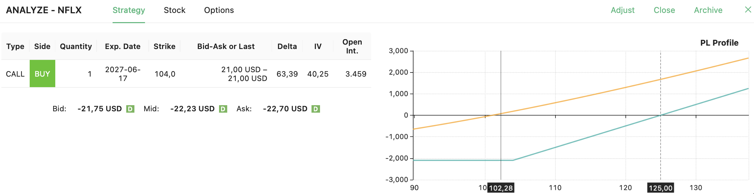Open the 2027-06-17 expiration date cell
This screenshot has width=754, height=194.
pos(122,74)
